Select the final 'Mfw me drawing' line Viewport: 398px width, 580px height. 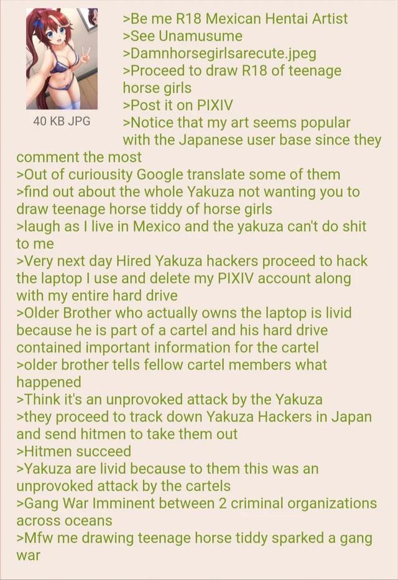pyautogui.click(x=194, y=538)
